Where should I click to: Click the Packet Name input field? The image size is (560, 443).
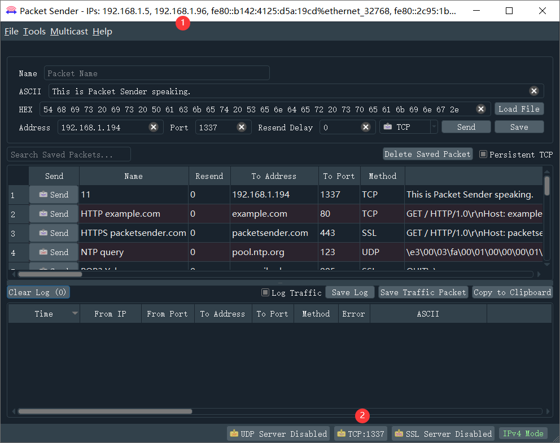157,73
